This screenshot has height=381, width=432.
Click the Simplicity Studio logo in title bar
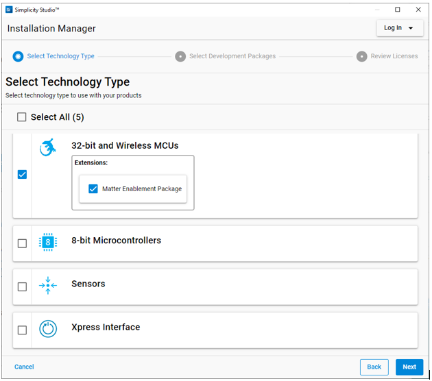9,10
